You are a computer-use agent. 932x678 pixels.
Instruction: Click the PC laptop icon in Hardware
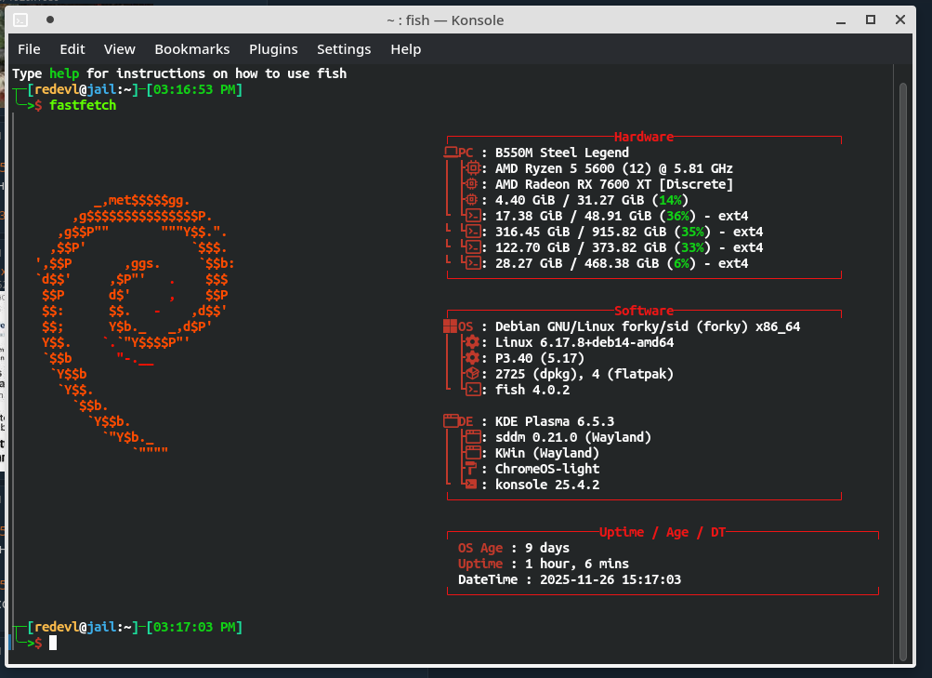451,153
